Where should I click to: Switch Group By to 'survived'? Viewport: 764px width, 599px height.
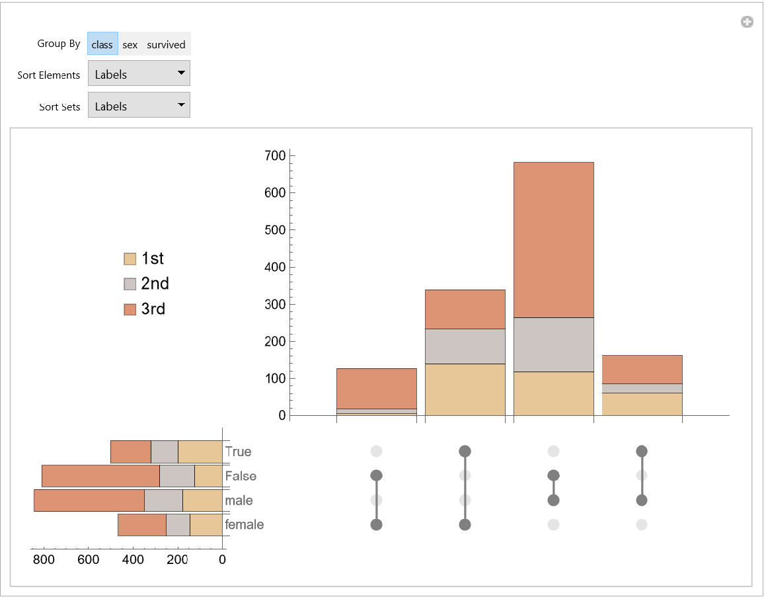pyautogui.click(x=166, y=44)
